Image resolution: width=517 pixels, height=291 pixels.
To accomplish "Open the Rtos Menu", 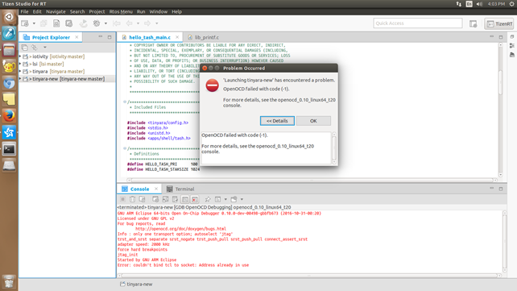I will [121, 11].
